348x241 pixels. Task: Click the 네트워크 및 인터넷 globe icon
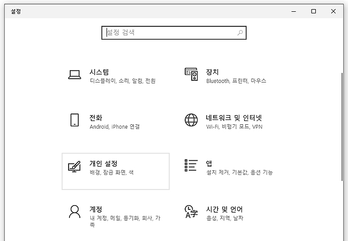[x=191, y=120]
